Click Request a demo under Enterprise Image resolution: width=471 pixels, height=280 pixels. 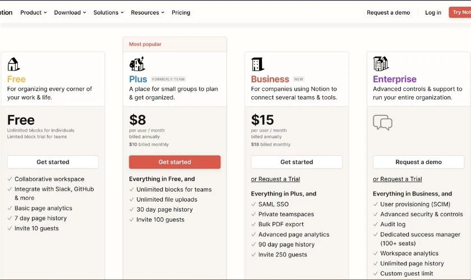(x=418, y=162)
